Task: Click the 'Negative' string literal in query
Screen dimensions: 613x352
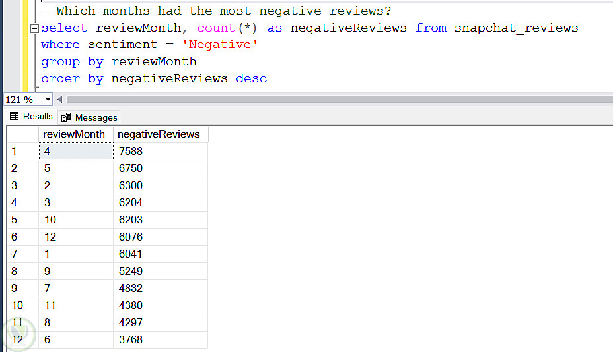Action: point(220,44)
